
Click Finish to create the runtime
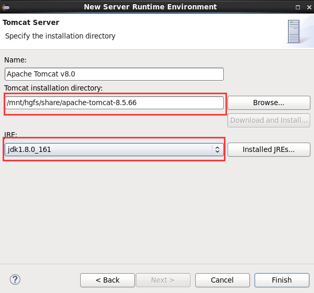coord(282,280)
